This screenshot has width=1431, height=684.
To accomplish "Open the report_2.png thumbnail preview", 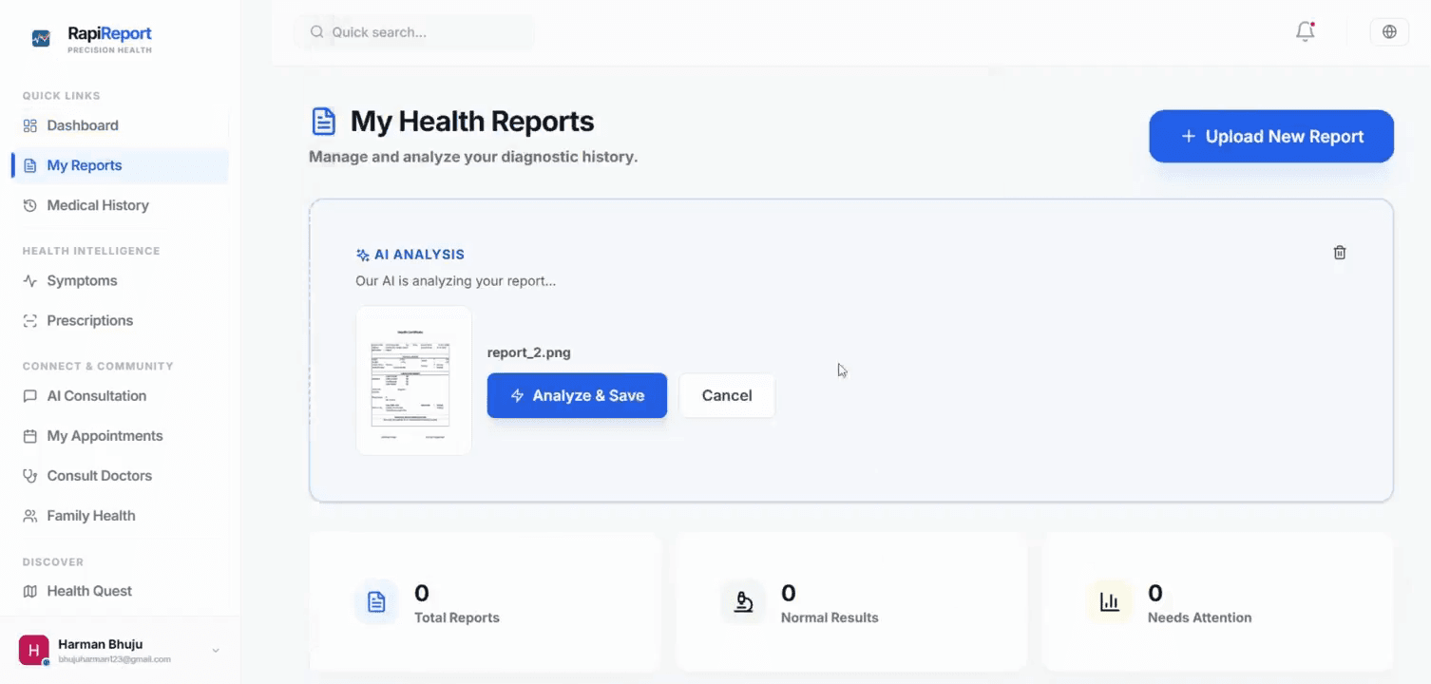I will pyautogui.click(x=413, y=380).
